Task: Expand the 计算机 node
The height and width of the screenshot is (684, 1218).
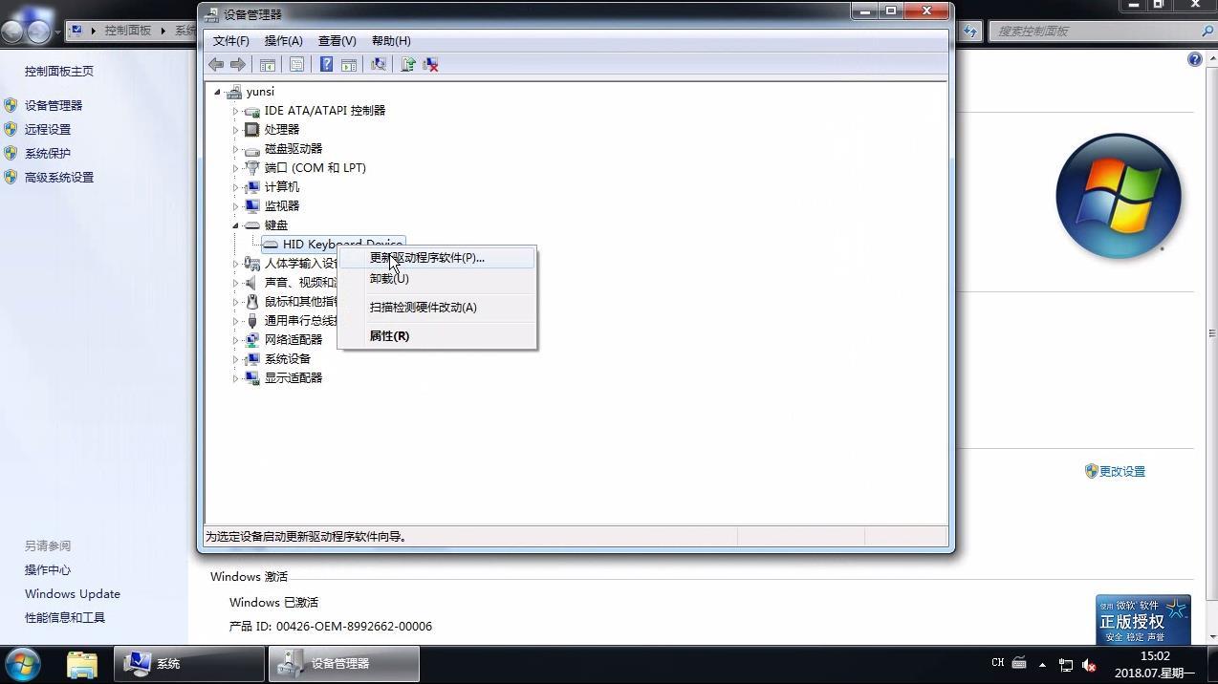Action: (235, 187)
